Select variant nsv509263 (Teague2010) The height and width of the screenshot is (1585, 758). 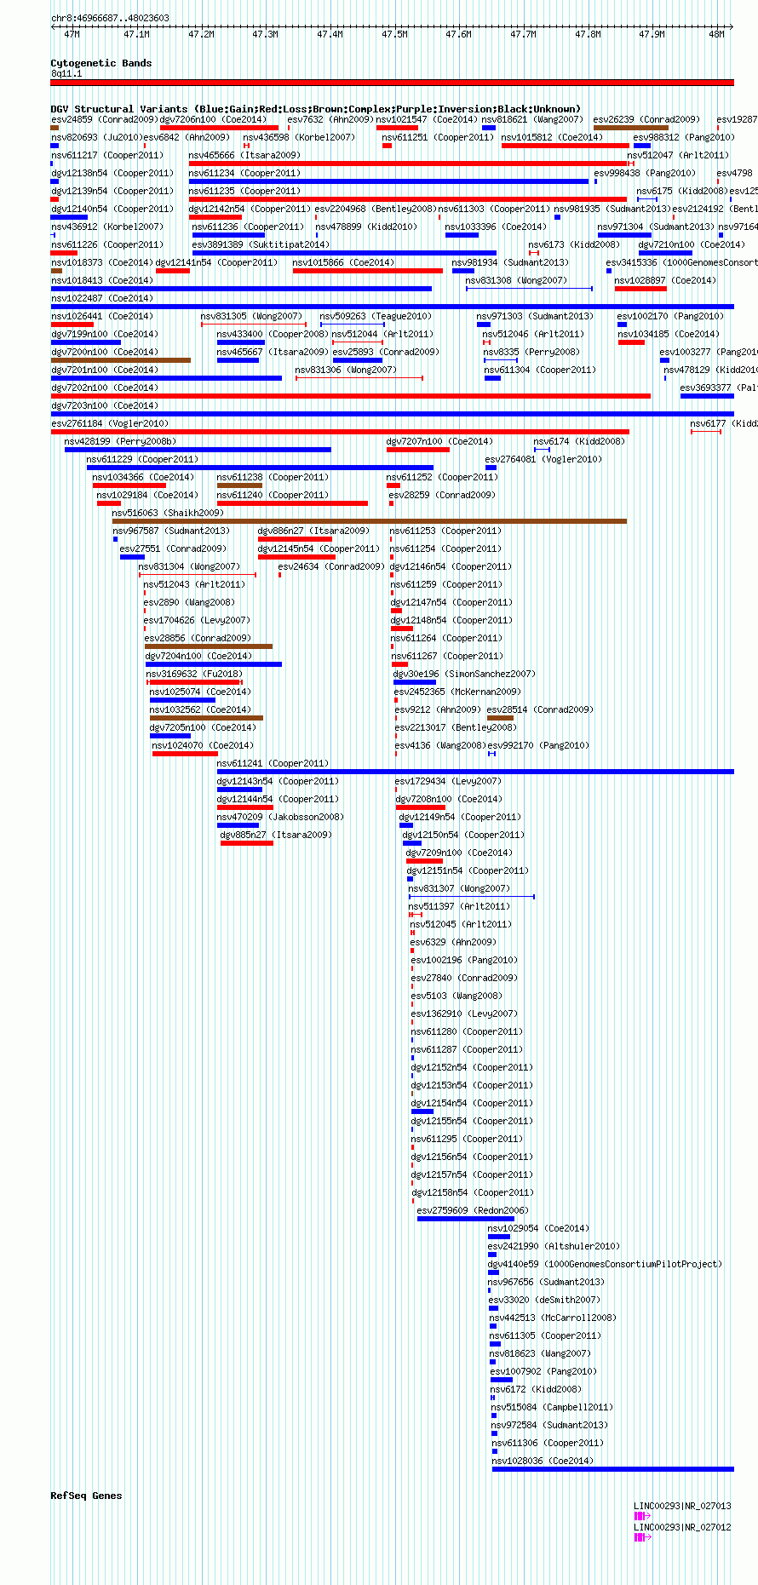click(376, 316)
